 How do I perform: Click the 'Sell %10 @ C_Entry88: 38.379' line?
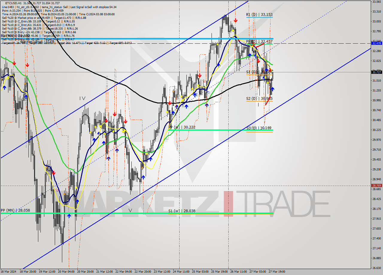click(22, 28)
